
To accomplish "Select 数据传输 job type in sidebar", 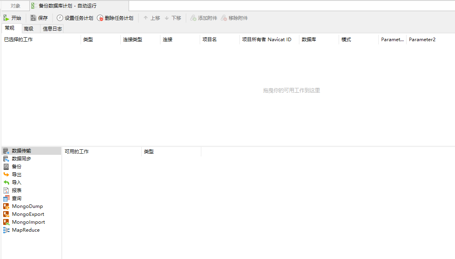I will pyautogui.click(x=21, y=151).
